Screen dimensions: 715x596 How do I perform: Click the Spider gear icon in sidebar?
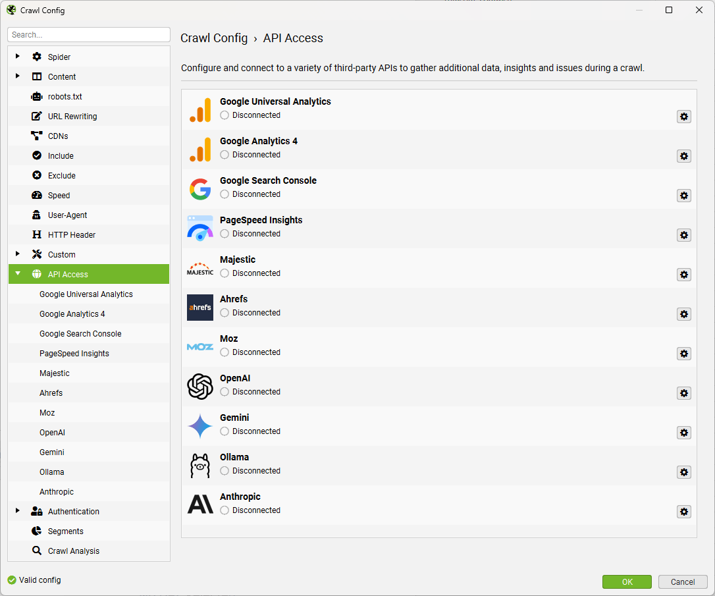[37, 57]
